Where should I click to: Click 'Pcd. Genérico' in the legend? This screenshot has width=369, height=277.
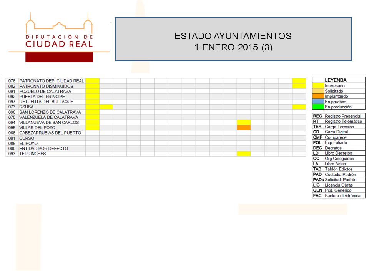click(338, 190)
